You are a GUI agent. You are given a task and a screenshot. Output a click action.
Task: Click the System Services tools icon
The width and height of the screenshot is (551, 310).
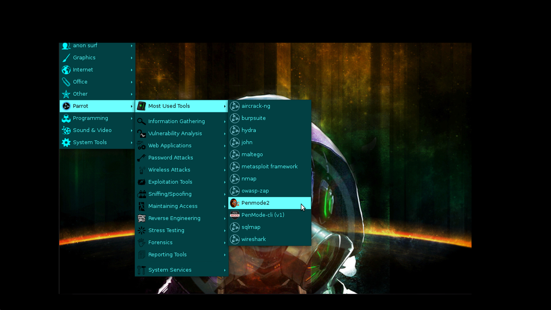(141, 270)
